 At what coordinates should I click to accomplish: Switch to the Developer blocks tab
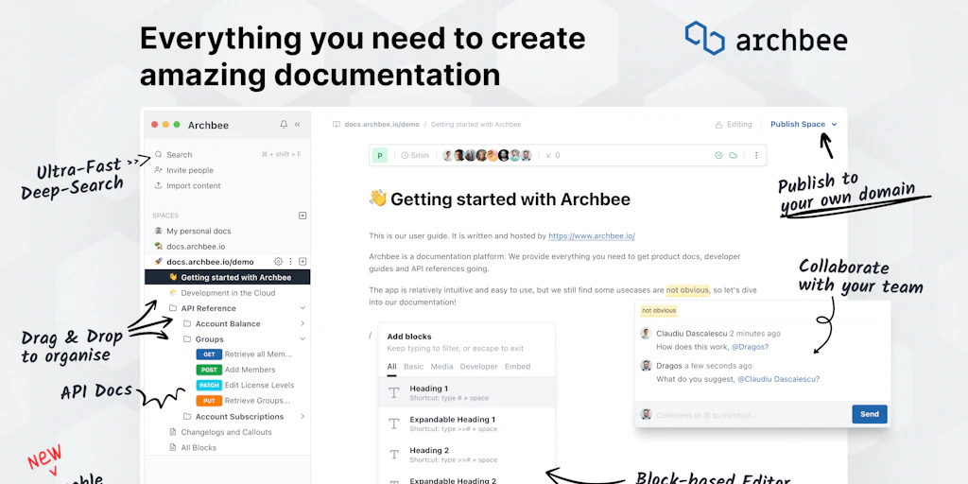(x=479, y=367)
